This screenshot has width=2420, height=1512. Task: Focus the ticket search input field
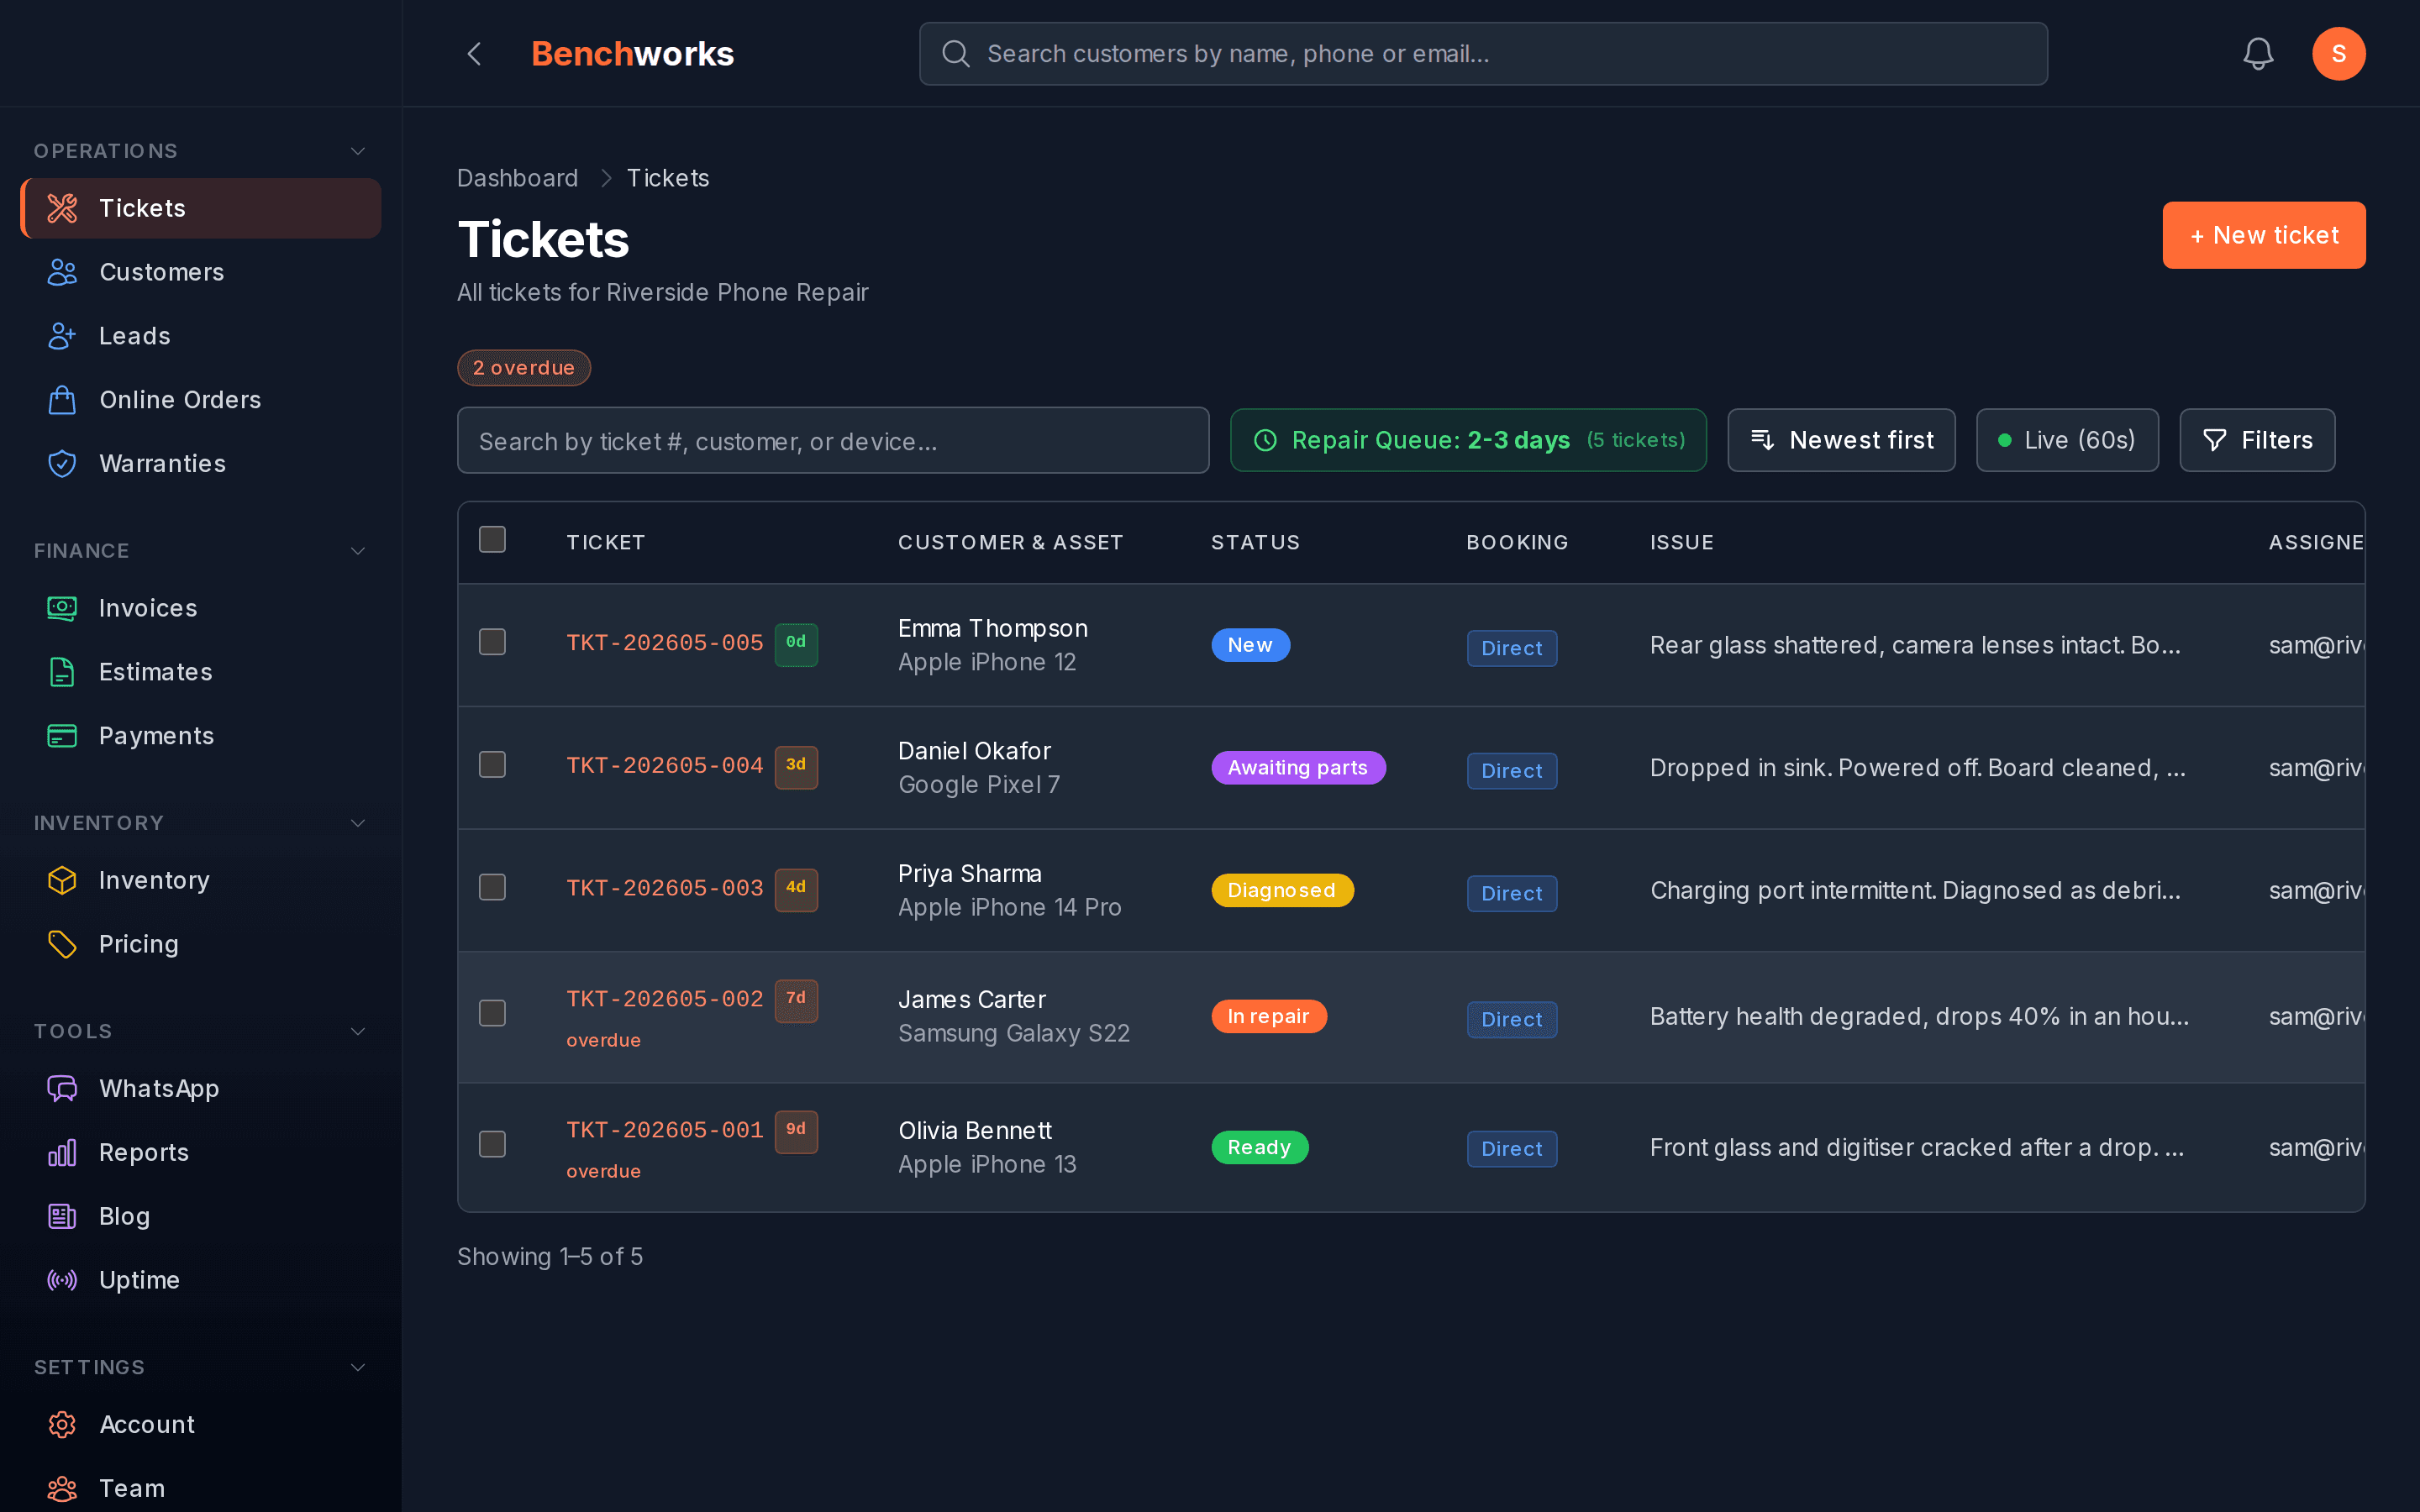coord(833,440)
